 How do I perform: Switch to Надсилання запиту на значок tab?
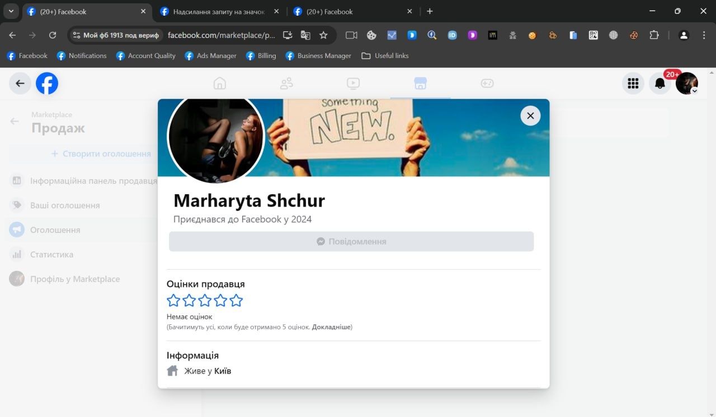(219, 11)
